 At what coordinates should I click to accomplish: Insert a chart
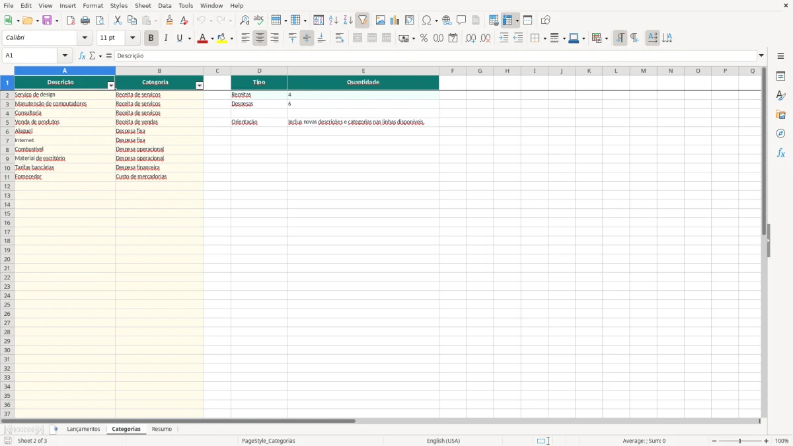[x=395, y=20]
